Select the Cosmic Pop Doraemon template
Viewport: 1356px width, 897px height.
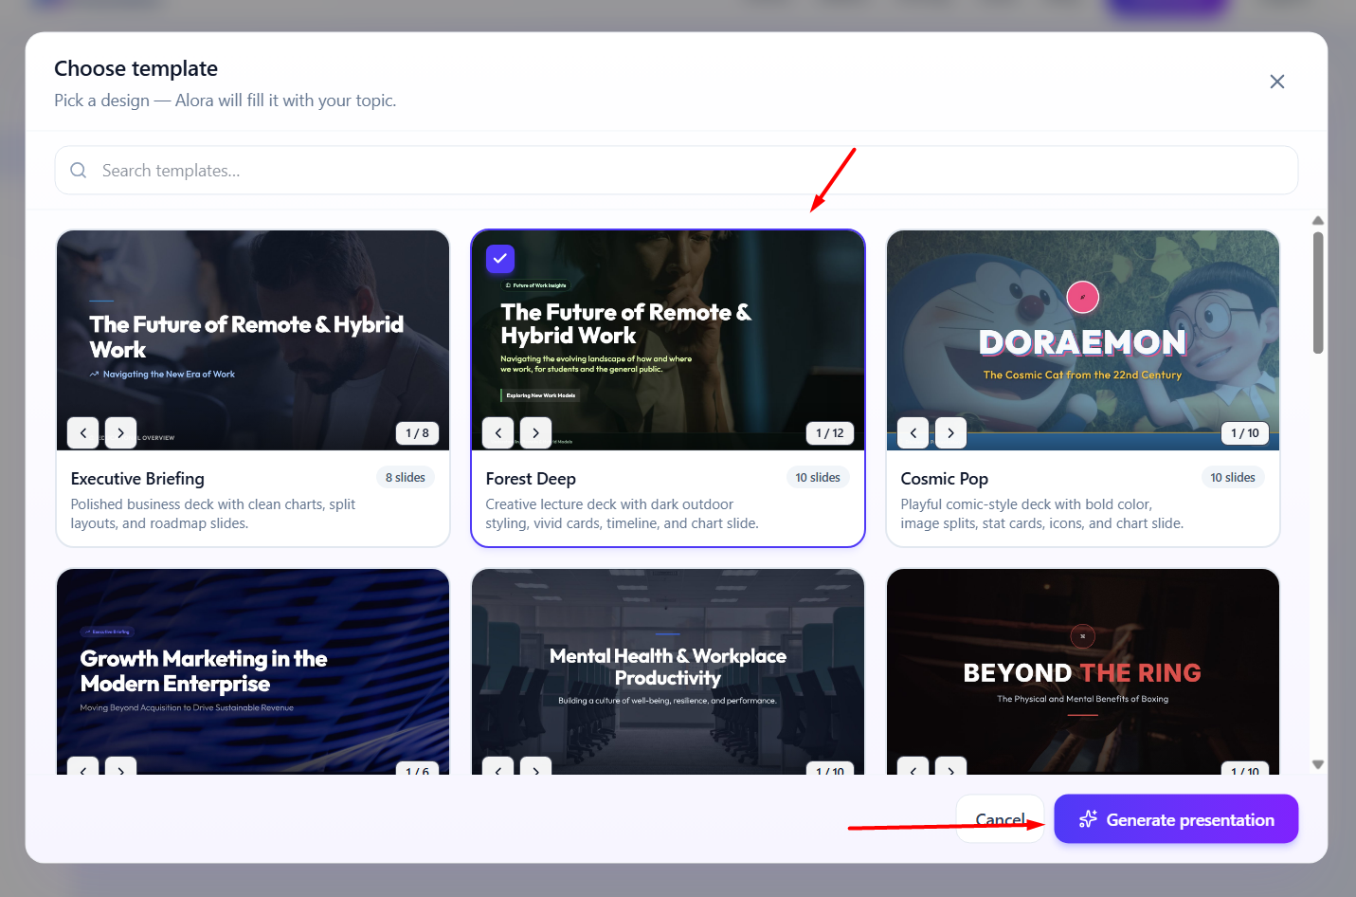(1083, 389)
